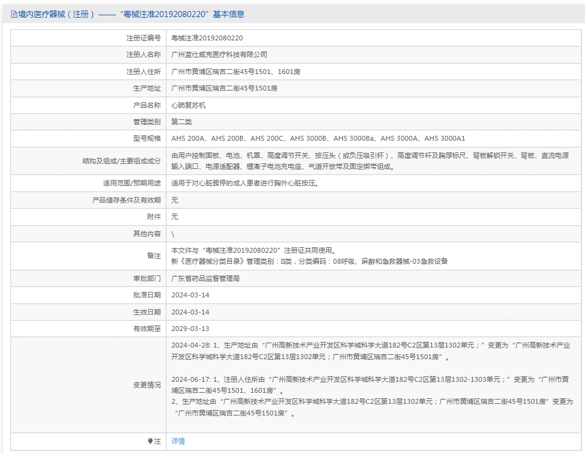Click the 其他内容 label

point(147,234)
